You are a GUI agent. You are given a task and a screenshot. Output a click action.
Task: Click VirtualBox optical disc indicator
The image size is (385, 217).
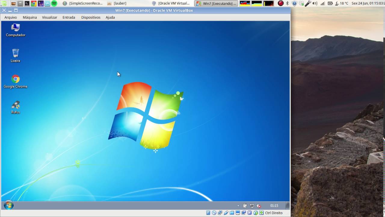point(214,213)
